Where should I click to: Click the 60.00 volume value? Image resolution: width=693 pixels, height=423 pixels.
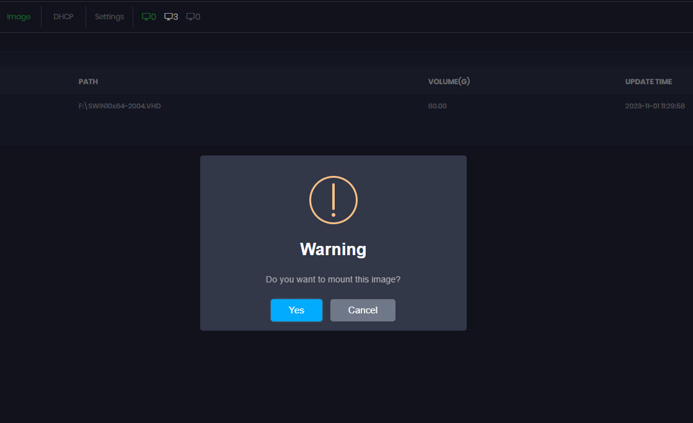click(x=437, y=106)
